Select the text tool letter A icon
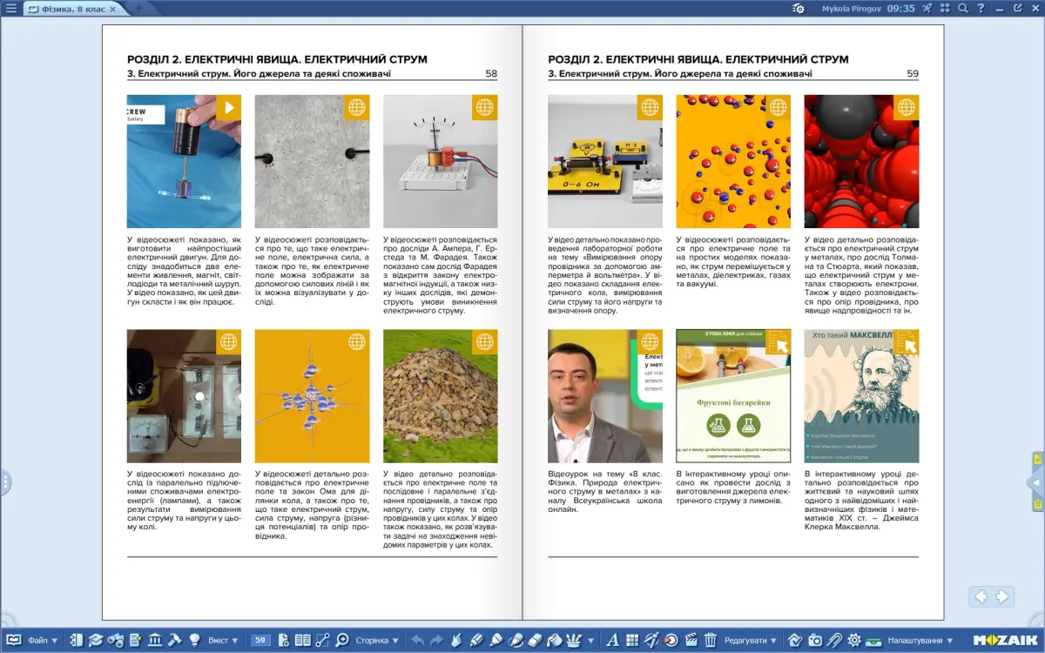This screenshot has width=1045, height=653. click(x=612, y=640)
